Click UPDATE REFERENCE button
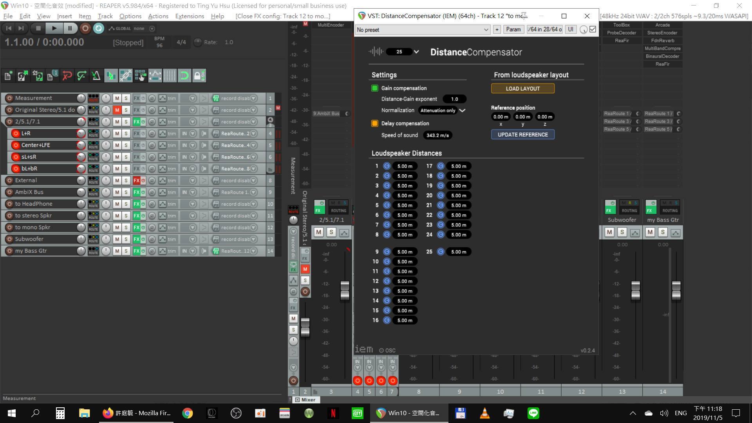This screenshot has height=423, width=752. coord(523,134)
